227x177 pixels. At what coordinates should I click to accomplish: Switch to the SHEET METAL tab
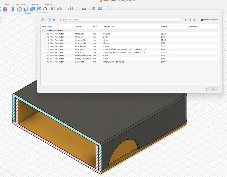click(20, 5)
